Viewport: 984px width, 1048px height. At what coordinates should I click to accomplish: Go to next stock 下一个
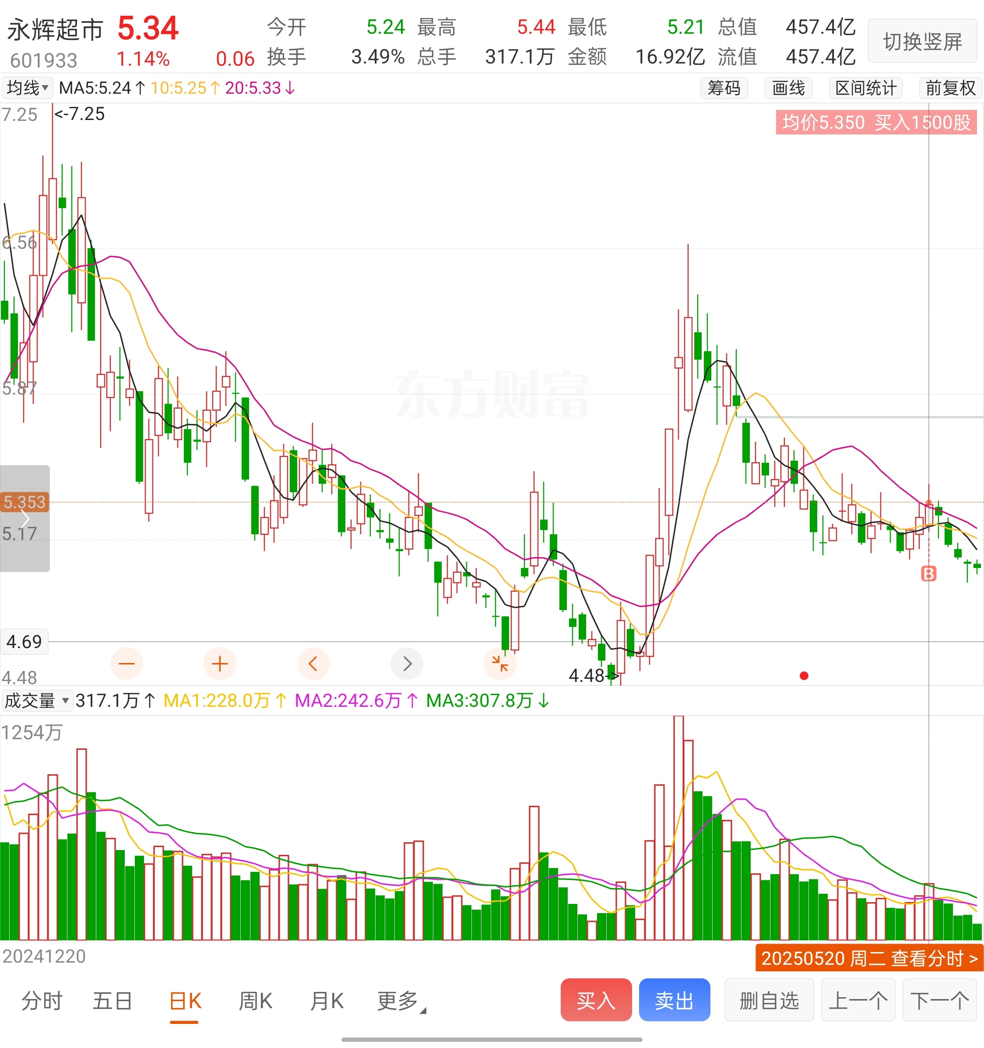[x=940, y=1000]
